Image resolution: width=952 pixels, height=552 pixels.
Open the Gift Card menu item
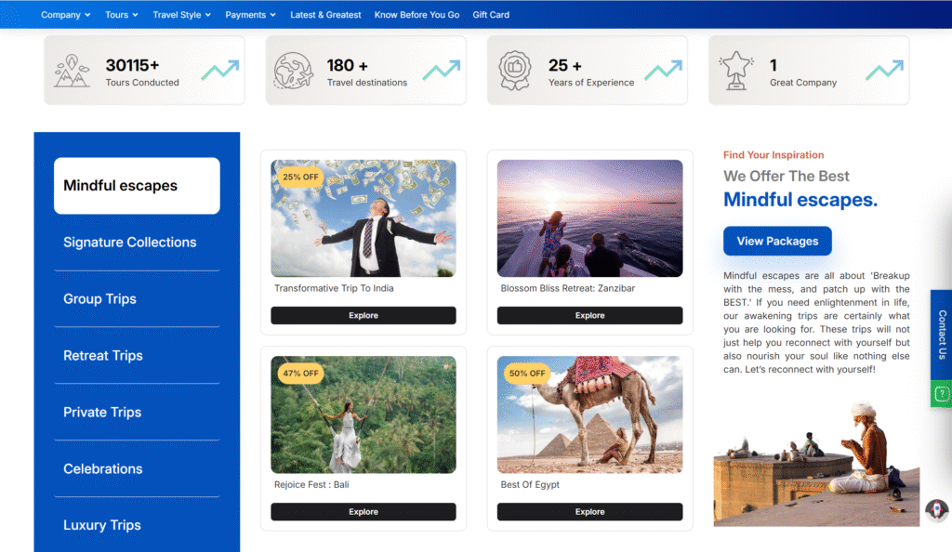pyautogui.click(x=491, y=15)
